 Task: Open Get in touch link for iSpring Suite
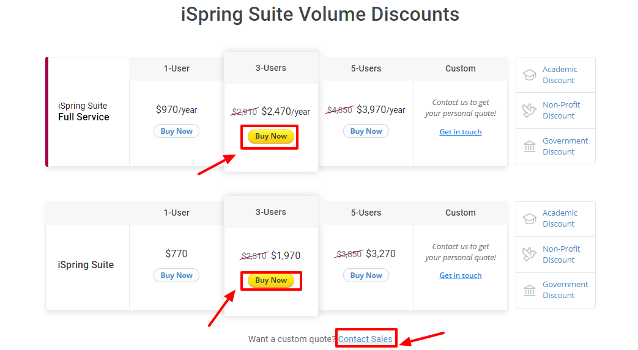[x=461, y=275]
